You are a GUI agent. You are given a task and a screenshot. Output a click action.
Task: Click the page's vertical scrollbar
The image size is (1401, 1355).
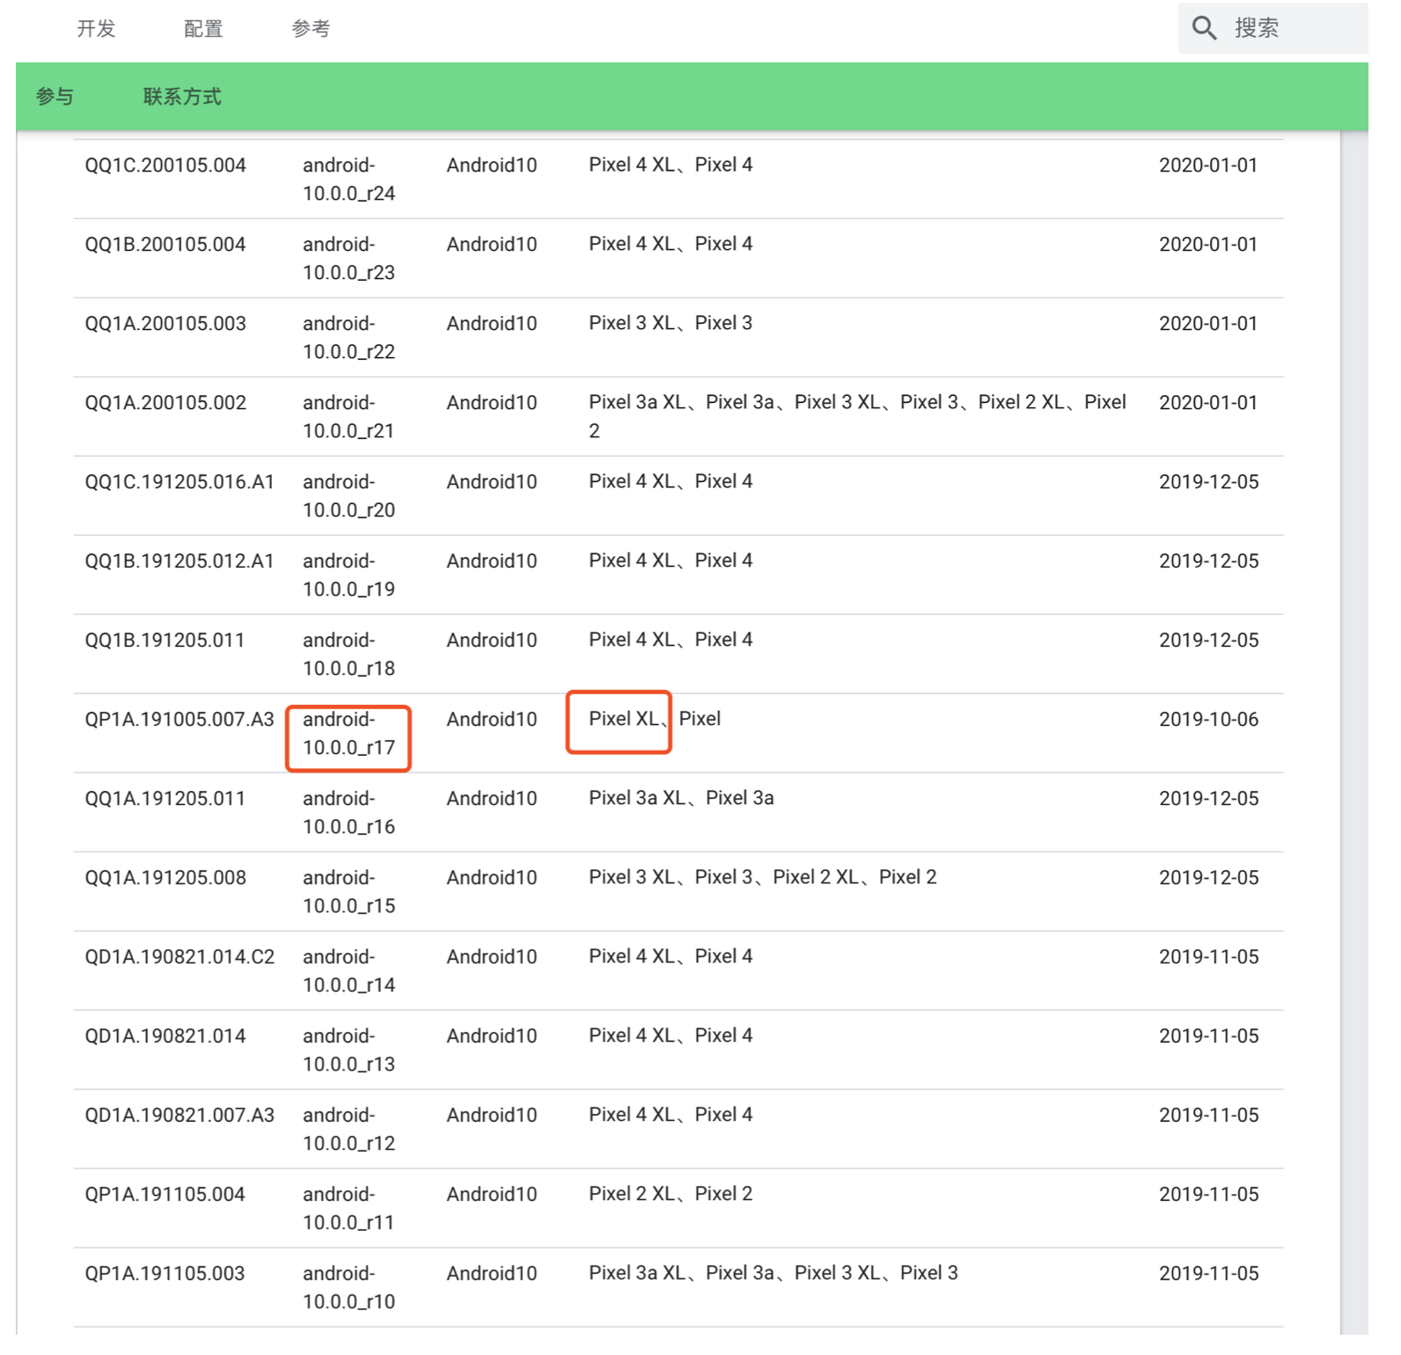coord(1354,733)
